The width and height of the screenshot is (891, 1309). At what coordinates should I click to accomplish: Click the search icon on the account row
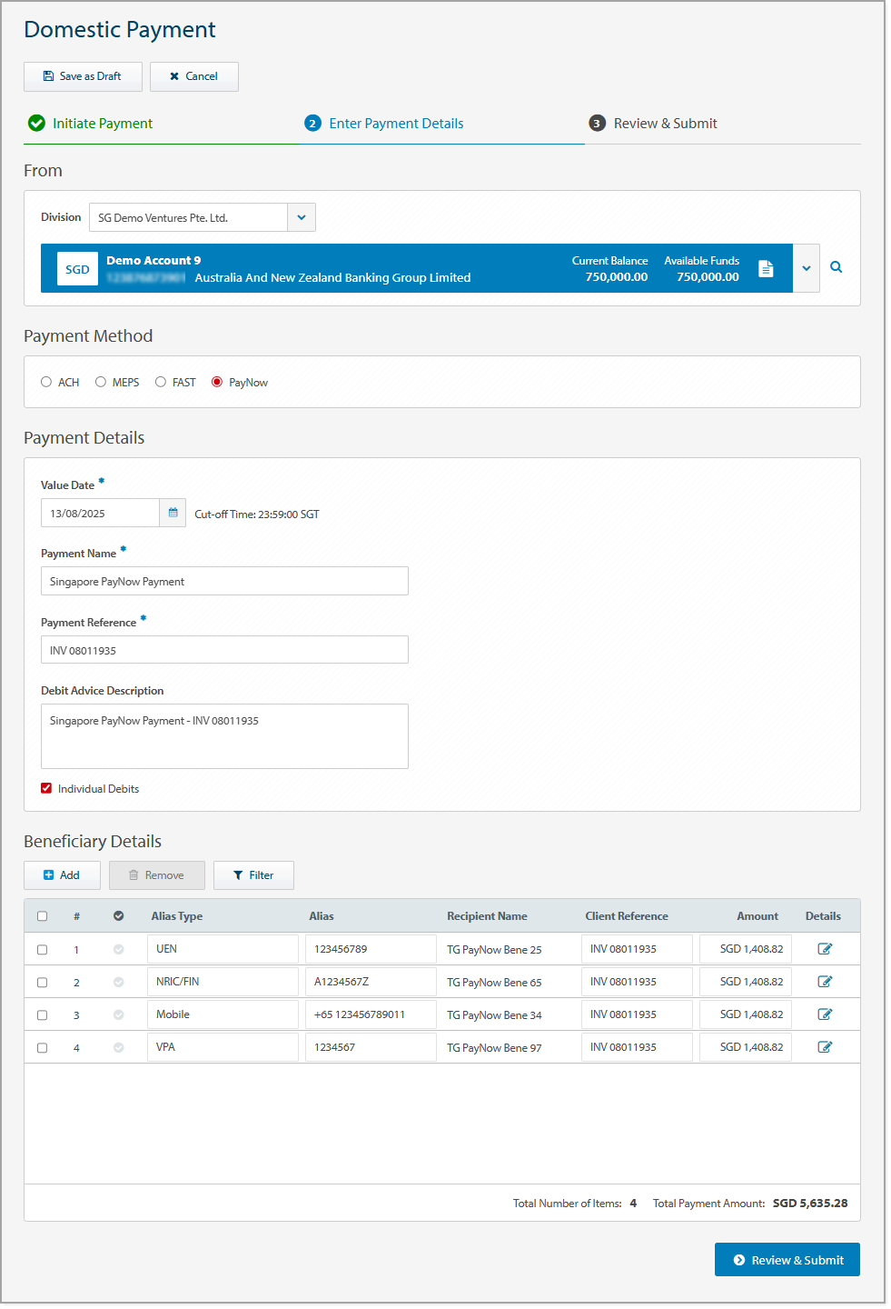tap(836, 267)
